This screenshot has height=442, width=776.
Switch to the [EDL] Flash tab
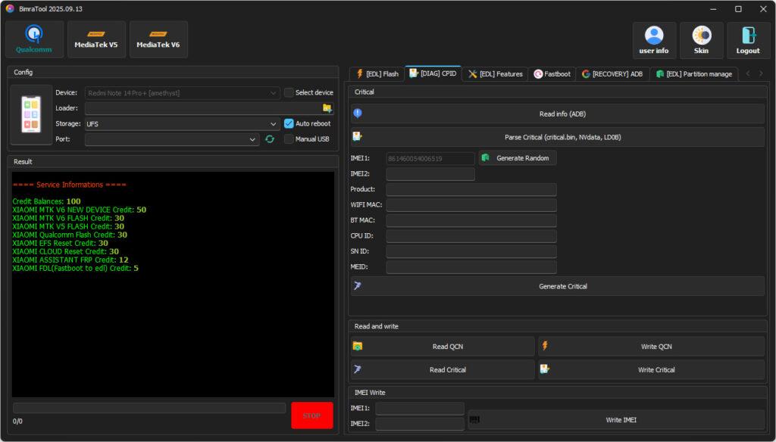pos(377,74)
